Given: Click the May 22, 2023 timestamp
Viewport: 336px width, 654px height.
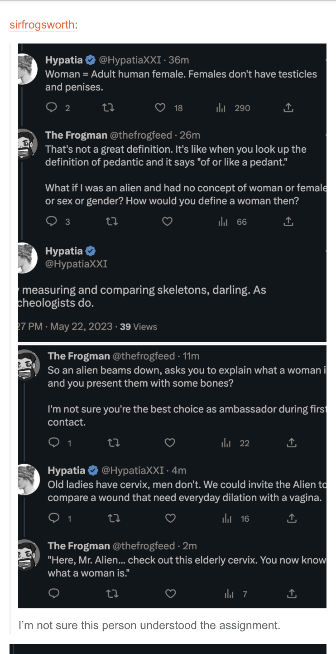Looking at the screenshot, I should tap(81, 326).
